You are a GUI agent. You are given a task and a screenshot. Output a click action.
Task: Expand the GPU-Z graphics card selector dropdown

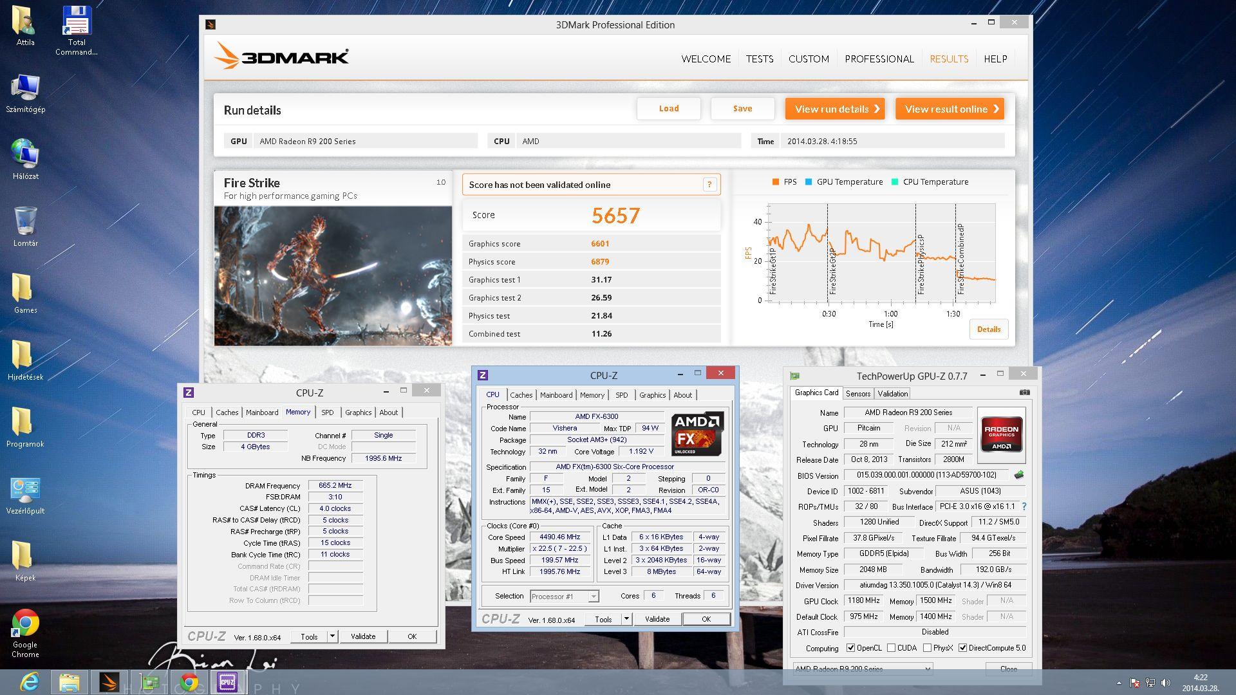point(927,669)
